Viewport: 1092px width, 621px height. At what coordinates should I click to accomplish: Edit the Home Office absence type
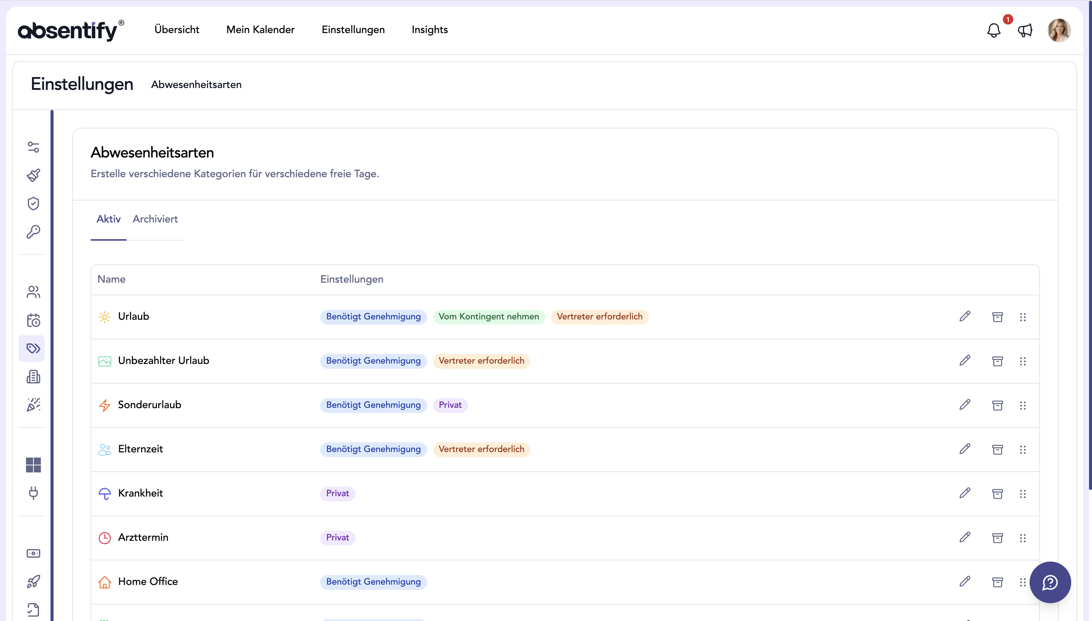tap(965, 582)
